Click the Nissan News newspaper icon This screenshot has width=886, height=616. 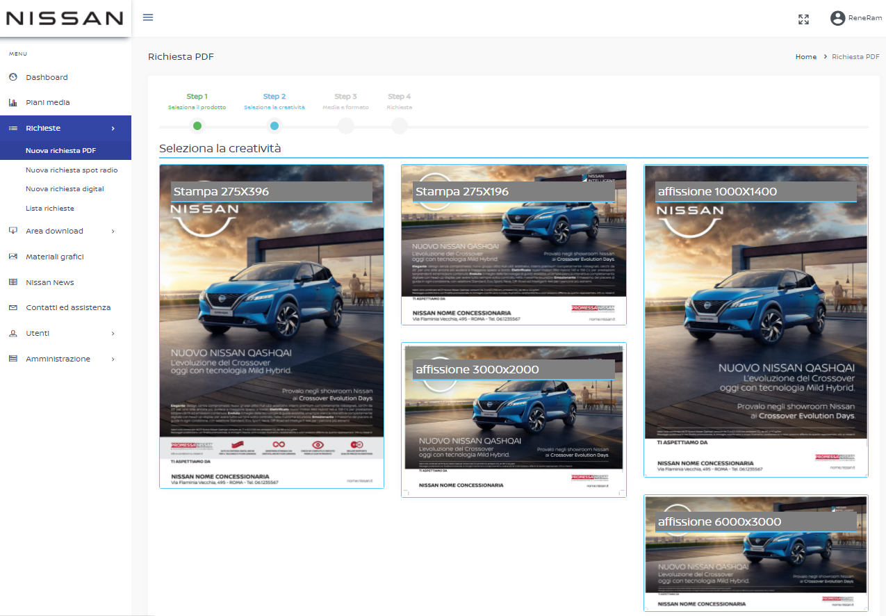click(13, 282)
